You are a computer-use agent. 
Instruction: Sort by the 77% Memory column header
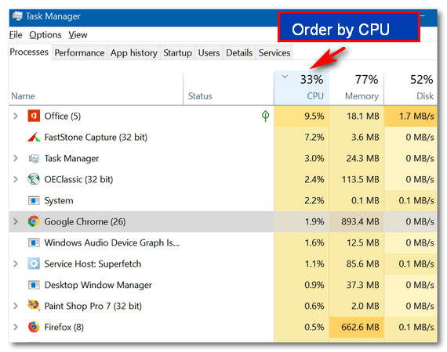(357, 88)
